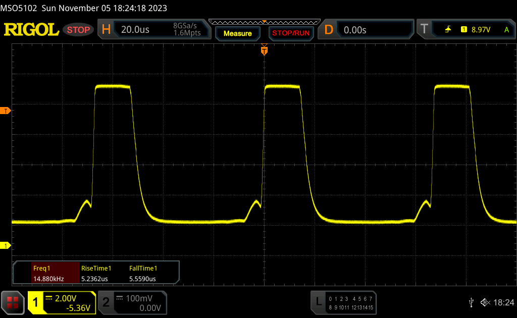Image resolution: width=517 pixels, height=318 pixels.
Task: Enable channel 2 with the gray badge
Action: 106,302
